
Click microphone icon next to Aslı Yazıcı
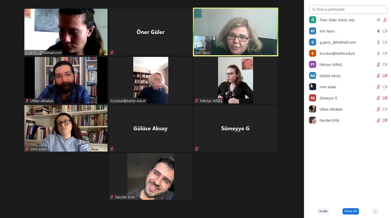click(x=378, y=31)
